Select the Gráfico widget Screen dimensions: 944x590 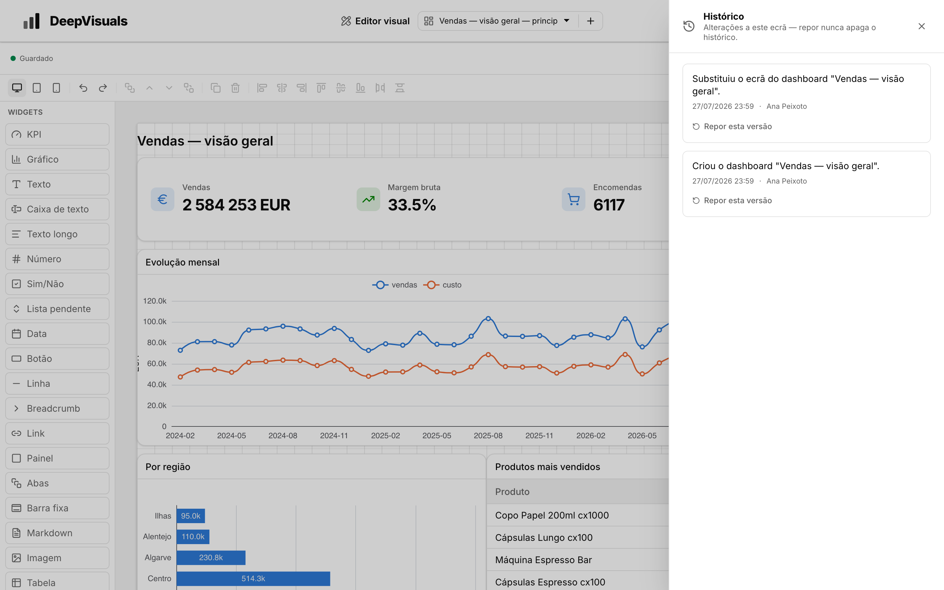click(57, 159)
